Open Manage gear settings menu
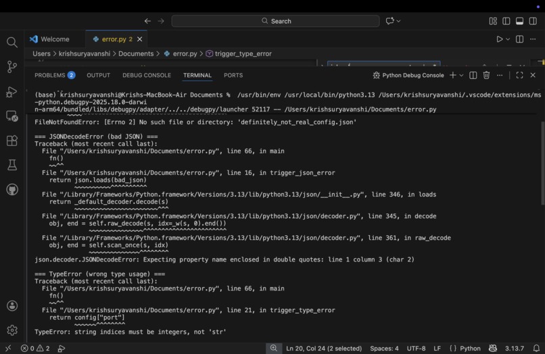Image resolution: width=545 pixels, height=354 pixels. click(x=11, y=330)
